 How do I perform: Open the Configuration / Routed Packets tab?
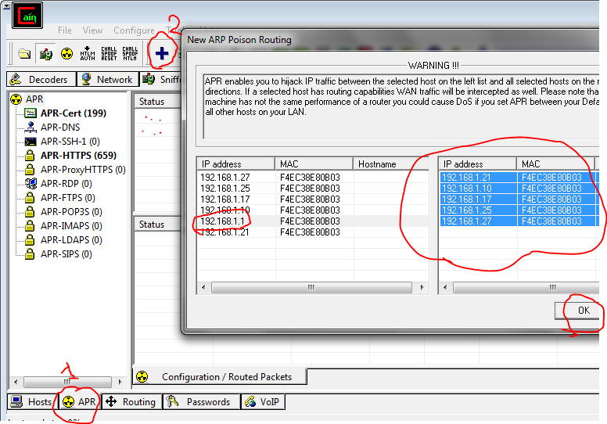(220, 377)
